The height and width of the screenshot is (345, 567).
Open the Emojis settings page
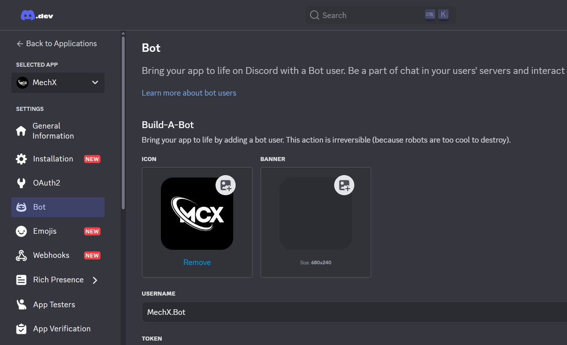45,231
